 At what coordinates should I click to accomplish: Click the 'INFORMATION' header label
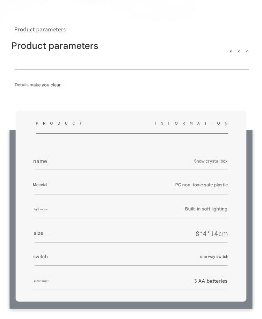pyautogui.click(x=191, y=123)
